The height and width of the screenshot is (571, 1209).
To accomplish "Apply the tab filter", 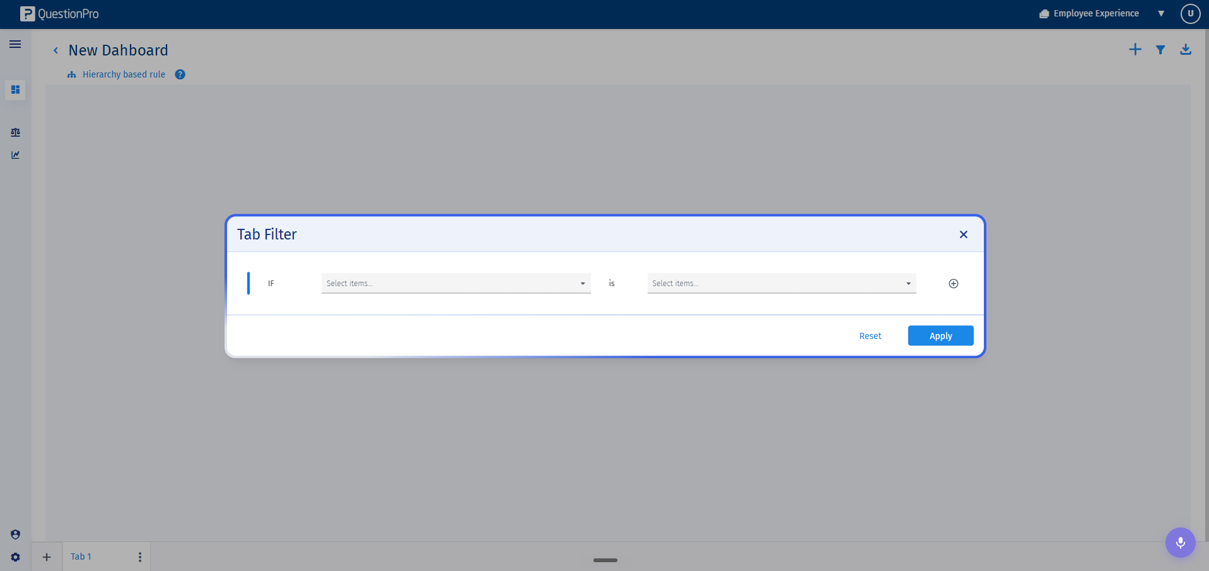I will [940, 336].
